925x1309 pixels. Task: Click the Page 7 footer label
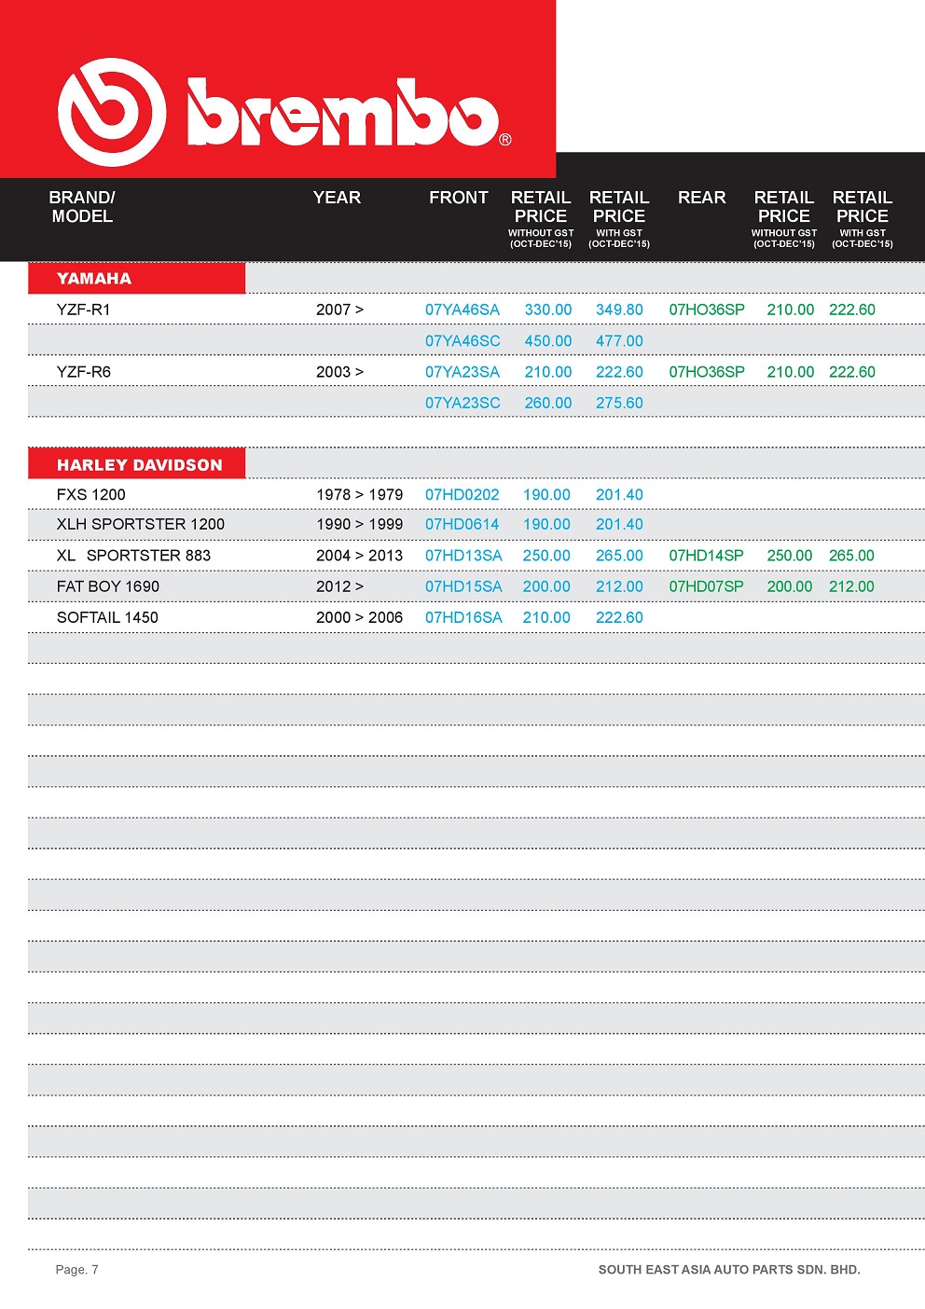[76, 1270]
